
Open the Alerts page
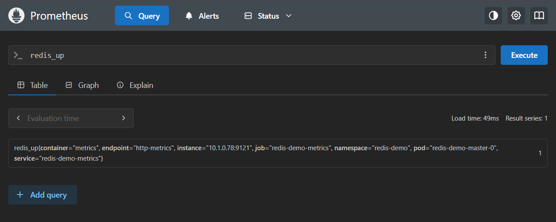tap(202, 16)
